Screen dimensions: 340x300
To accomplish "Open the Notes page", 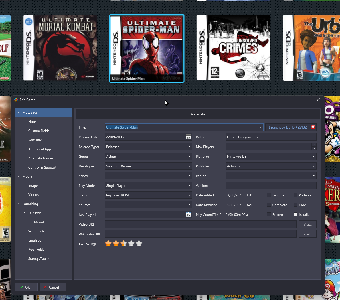I will point(33,122).
